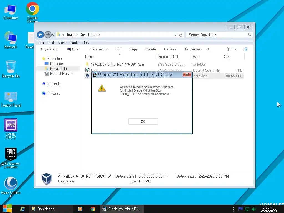
Task: Select the Google Chrome desktop icon
Action: pos(32,12)
